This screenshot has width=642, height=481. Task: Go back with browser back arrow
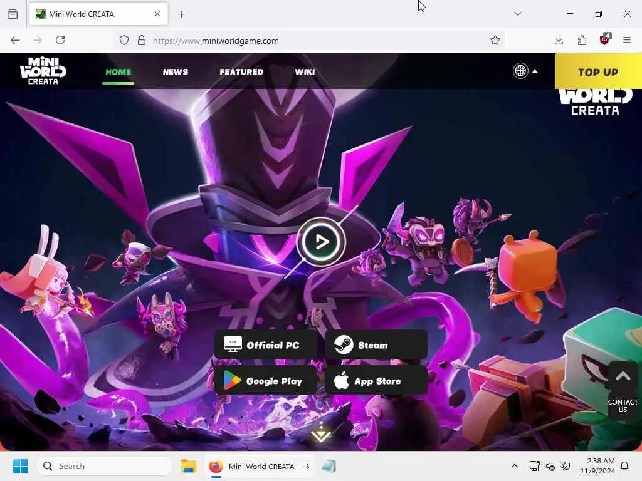tap(15, 40)
